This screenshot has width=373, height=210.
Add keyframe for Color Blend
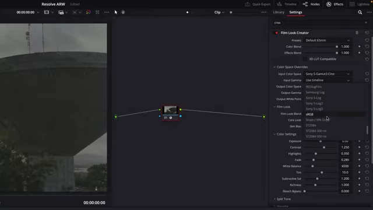coord(359,47)
